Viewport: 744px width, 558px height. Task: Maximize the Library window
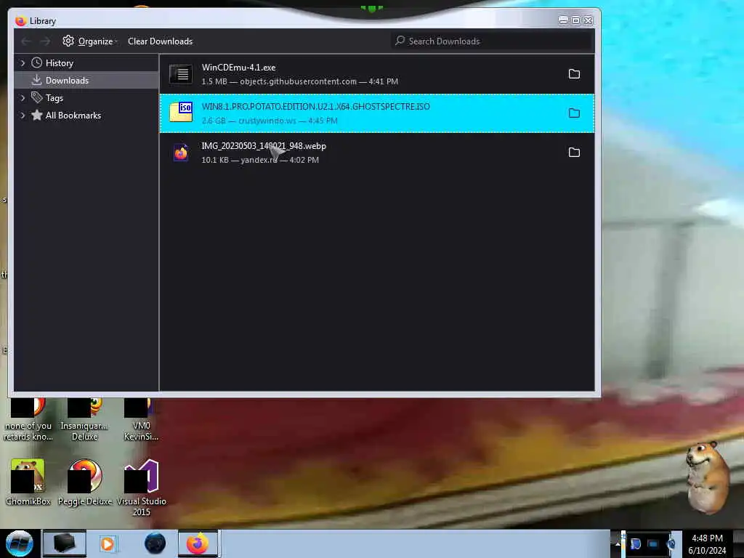pos(575,20)
